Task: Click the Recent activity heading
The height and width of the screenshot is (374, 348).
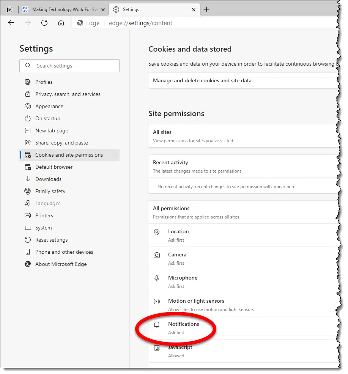Action: 170,162
